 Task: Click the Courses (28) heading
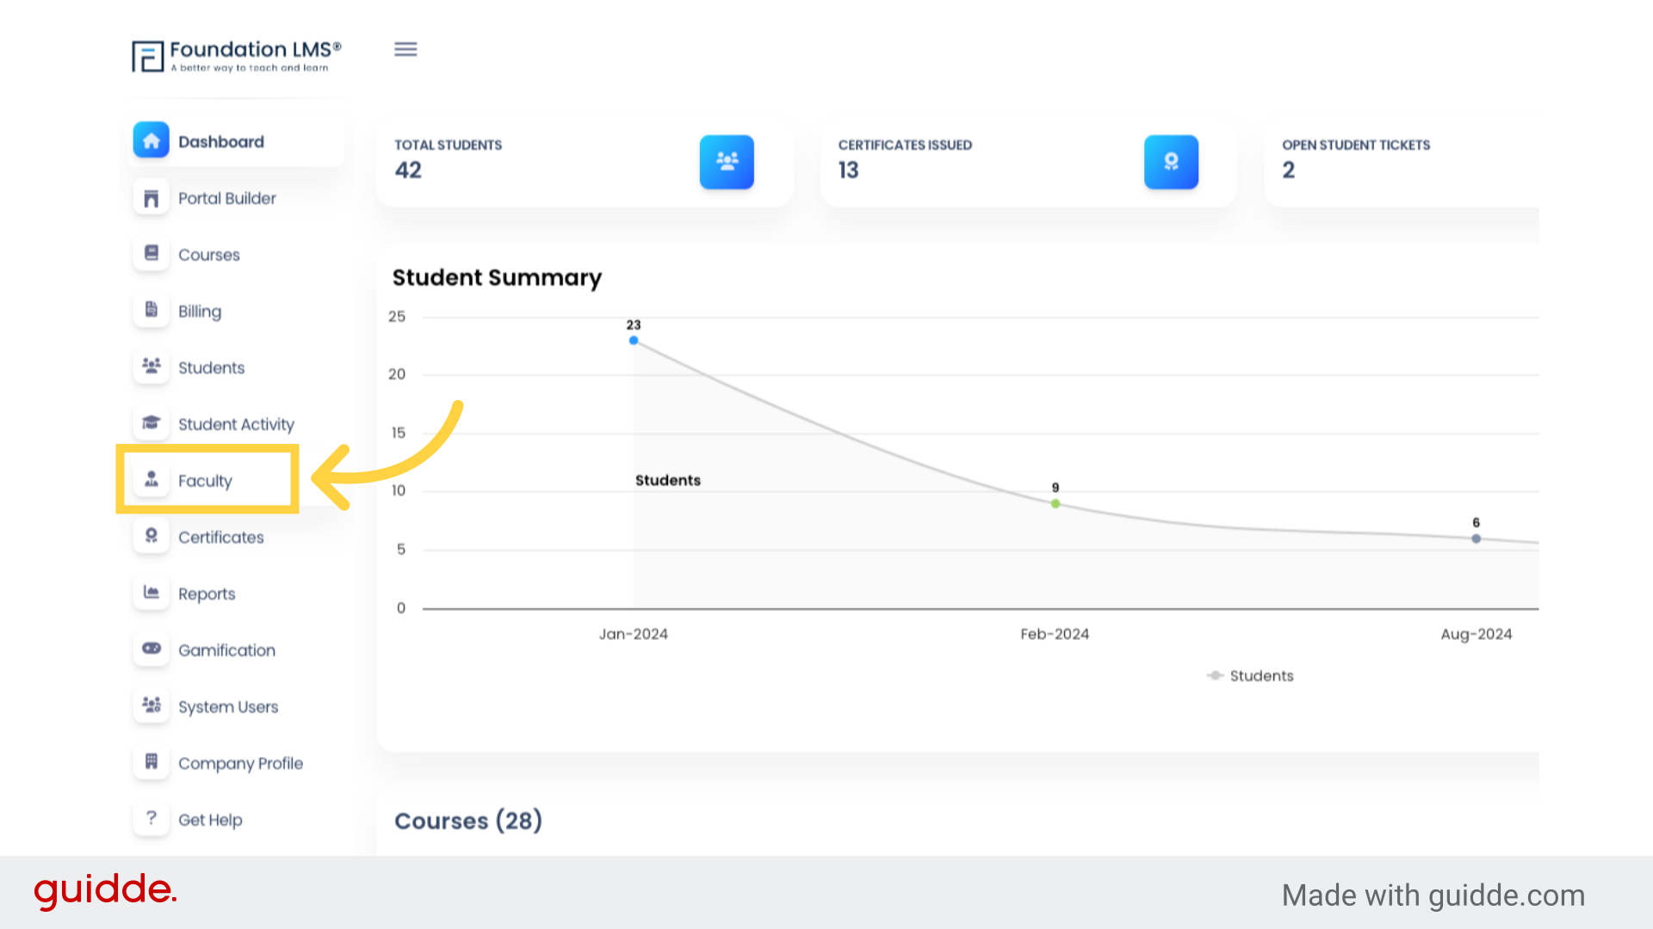[468, 821]
